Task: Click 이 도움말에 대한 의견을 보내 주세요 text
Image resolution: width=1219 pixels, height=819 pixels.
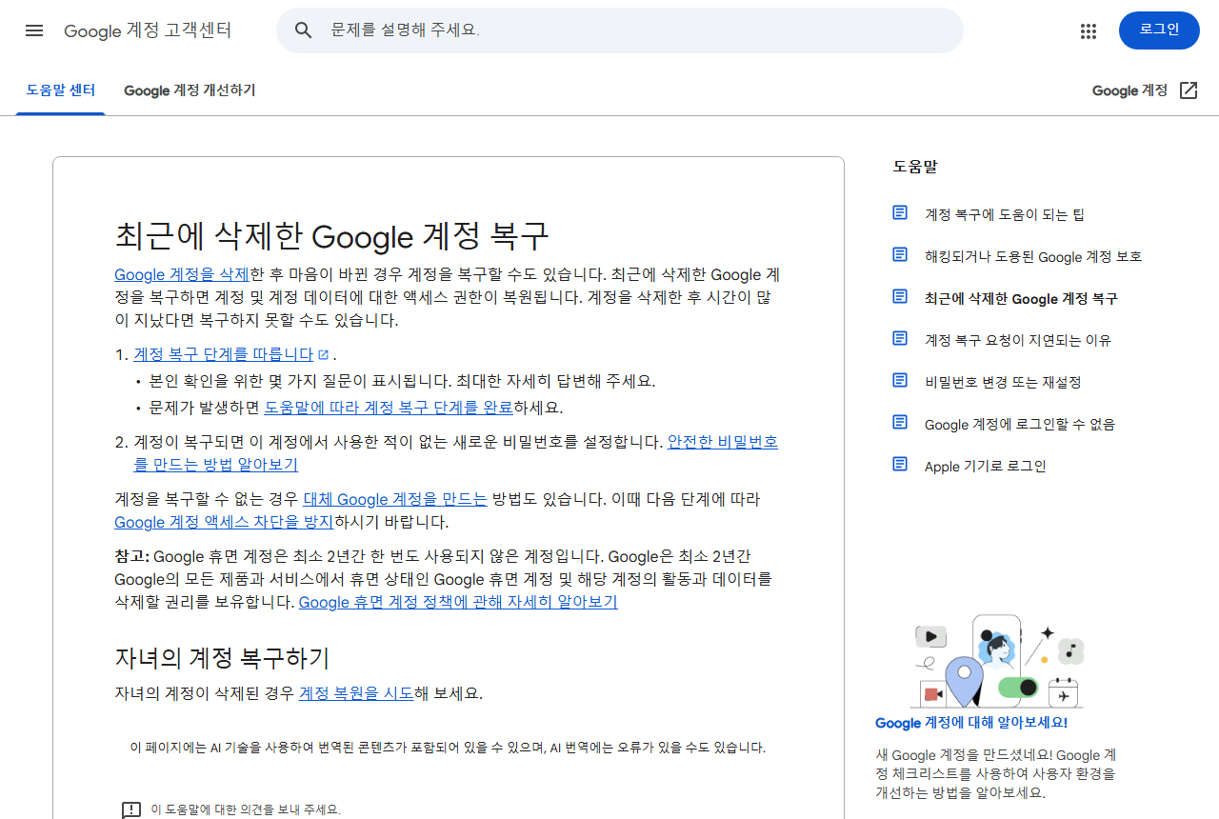Action: point(246,809)
